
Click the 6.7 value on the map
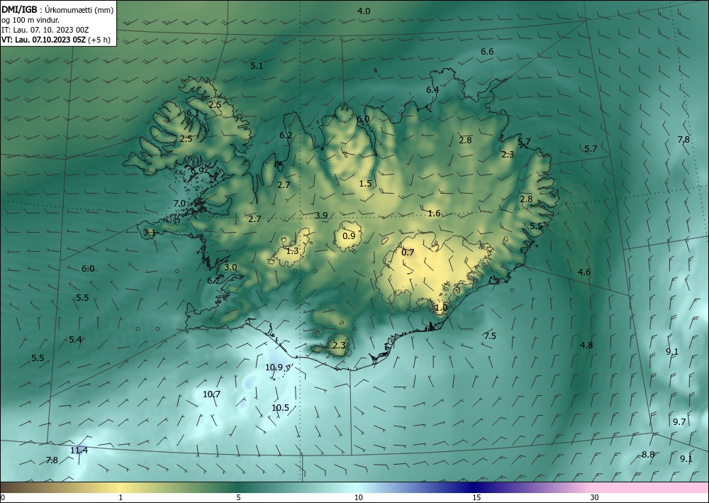point(213,280)
